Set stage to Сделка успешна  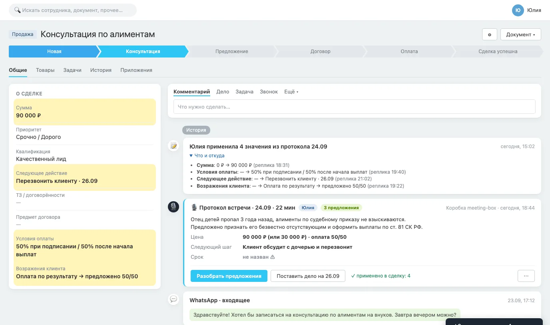(498, 52)
